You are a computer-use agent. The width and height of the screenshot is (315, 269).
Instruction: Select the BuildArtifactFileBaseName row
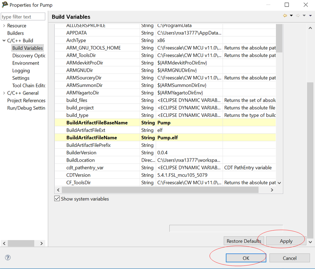pyautogui.click(x=165, y=123)
